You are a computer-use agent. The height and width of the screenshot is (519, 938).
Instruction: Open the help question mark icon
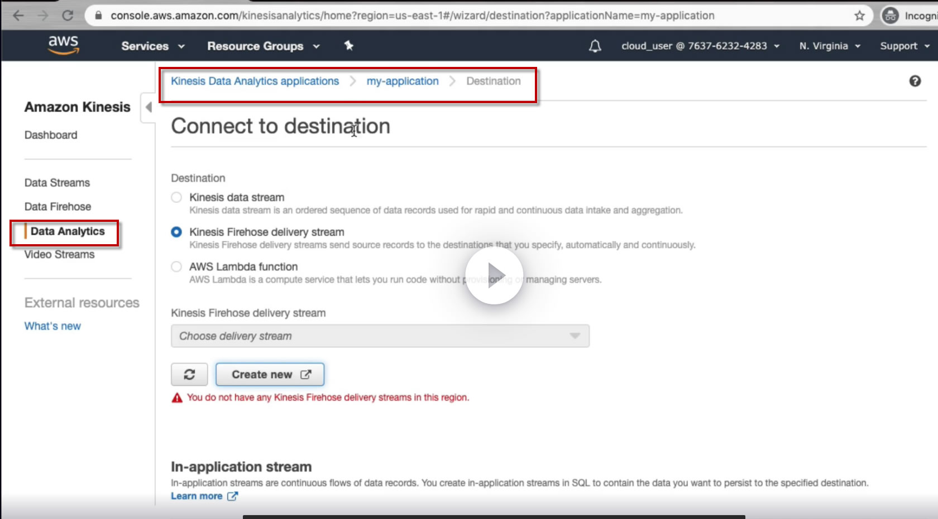click(915, 81)
